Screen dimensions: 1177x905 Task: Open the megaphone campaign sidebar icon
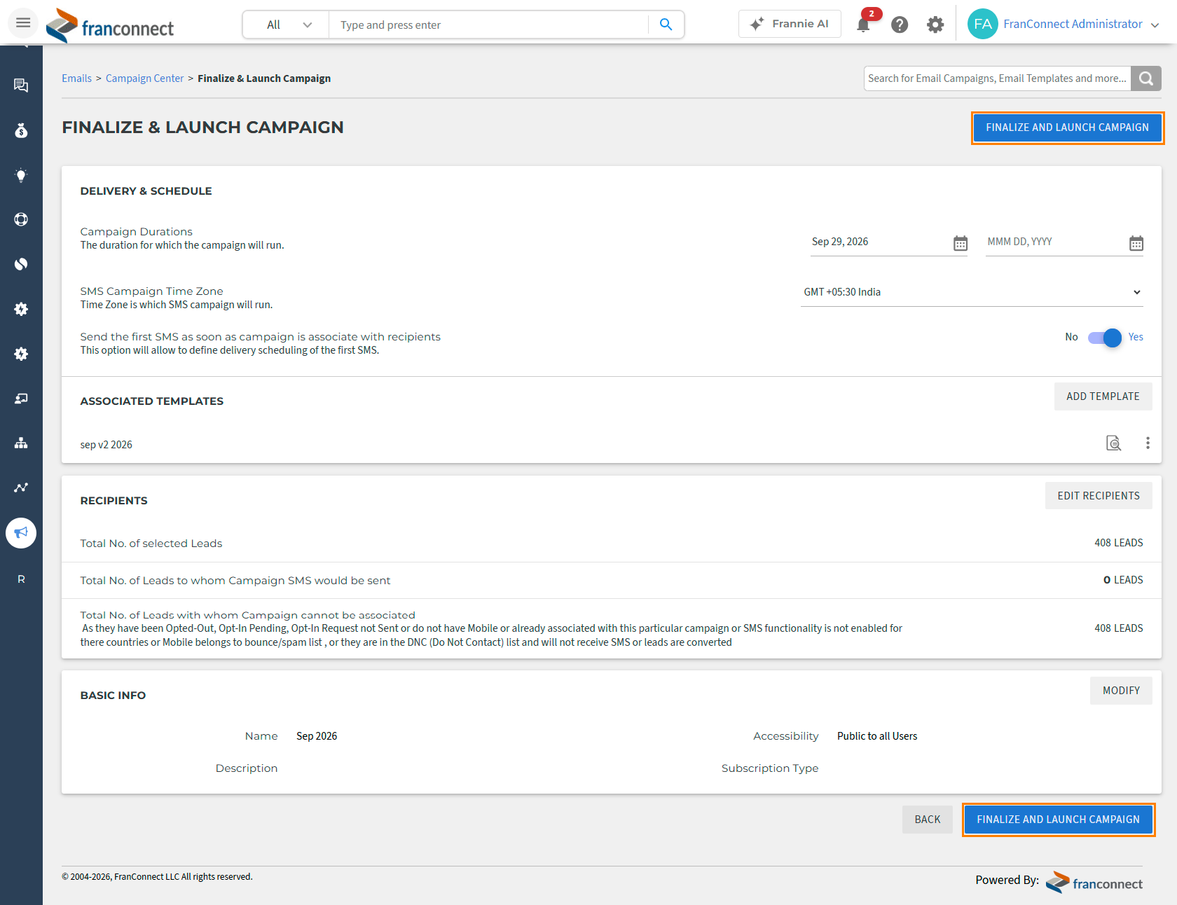[x=21, y=533]
